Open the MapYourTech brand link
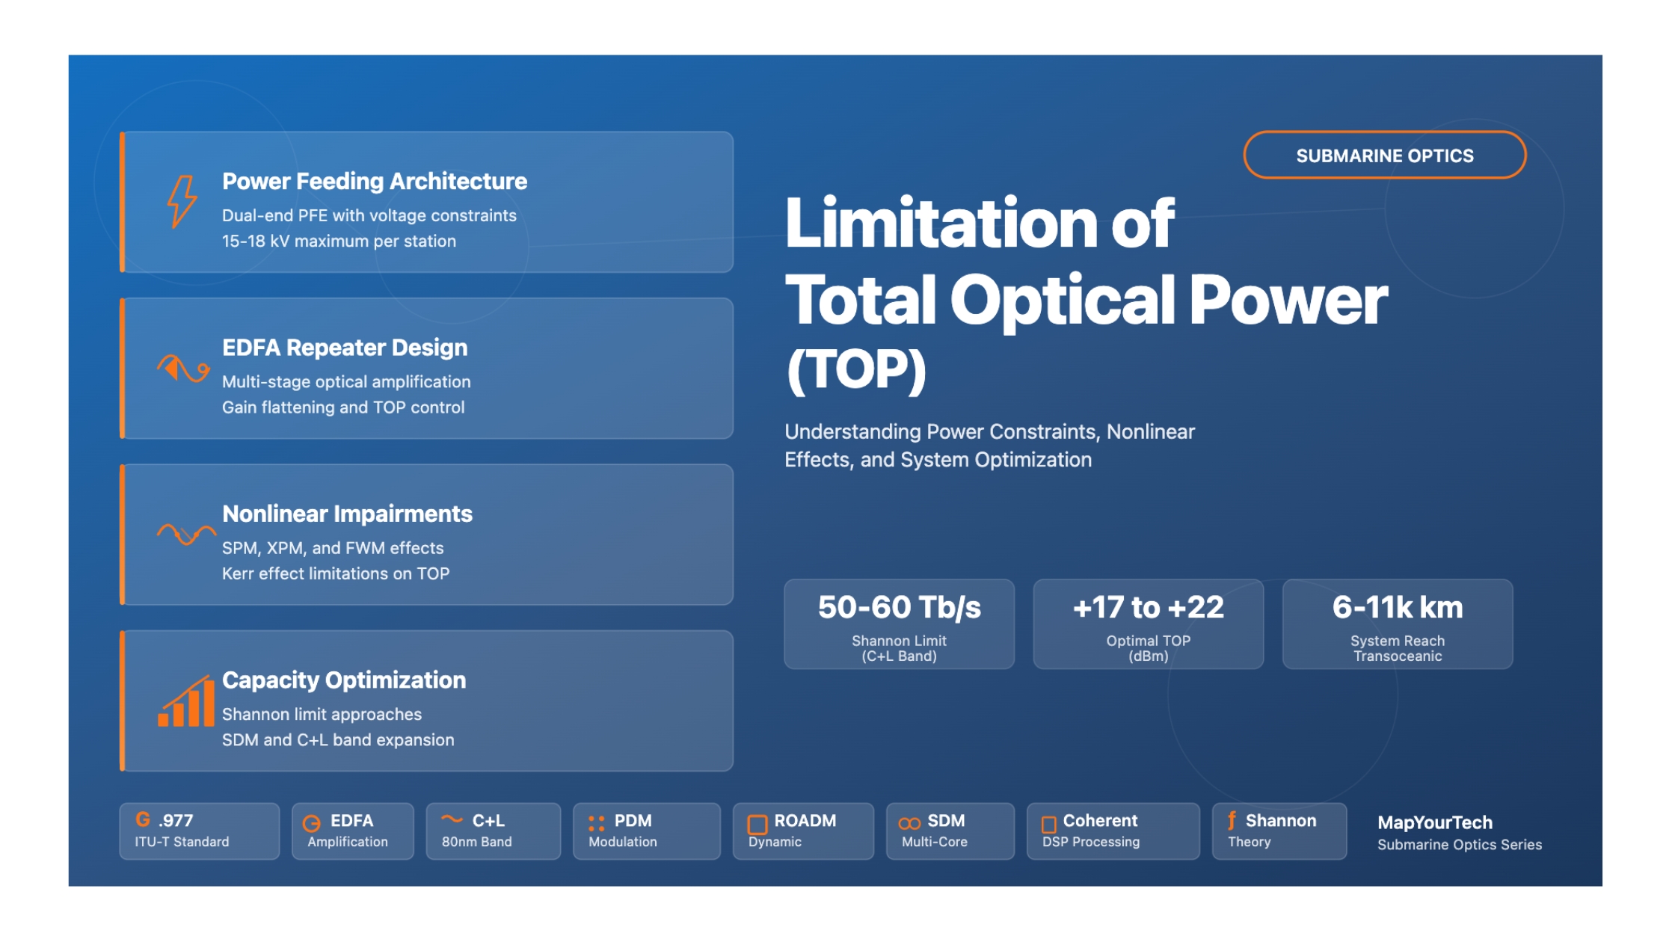The width and height of the screenshot is (1675, 942). (x=1434, y=822)
